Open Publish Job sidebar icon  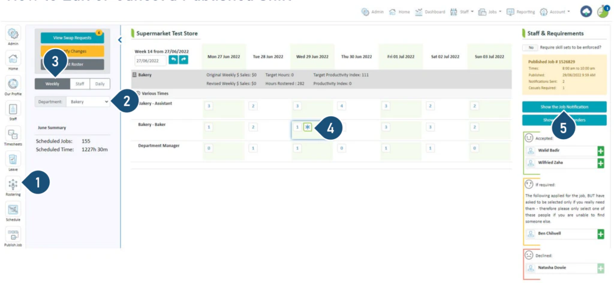pos(13,234)
